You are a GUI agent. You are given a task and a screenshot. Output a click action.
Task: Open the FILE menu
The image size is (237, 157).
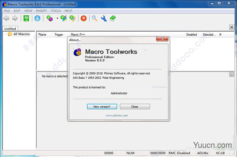tap(7, 11)
